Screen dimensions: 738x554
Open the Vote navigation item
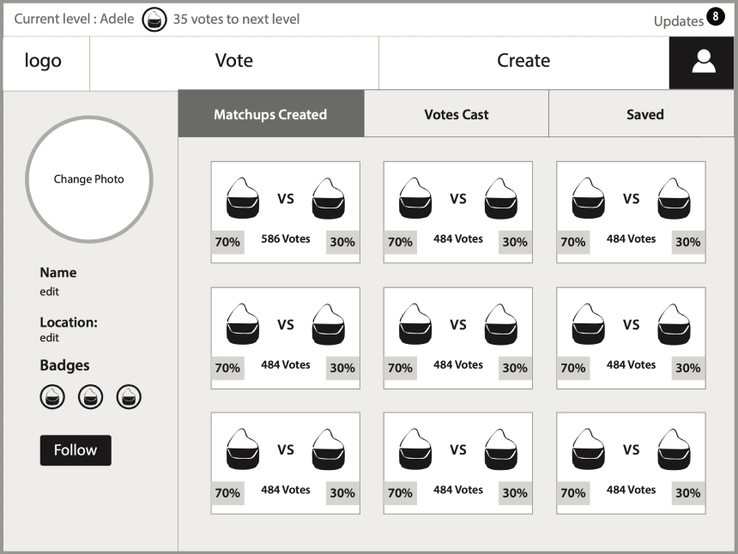[x=233, y=61]
